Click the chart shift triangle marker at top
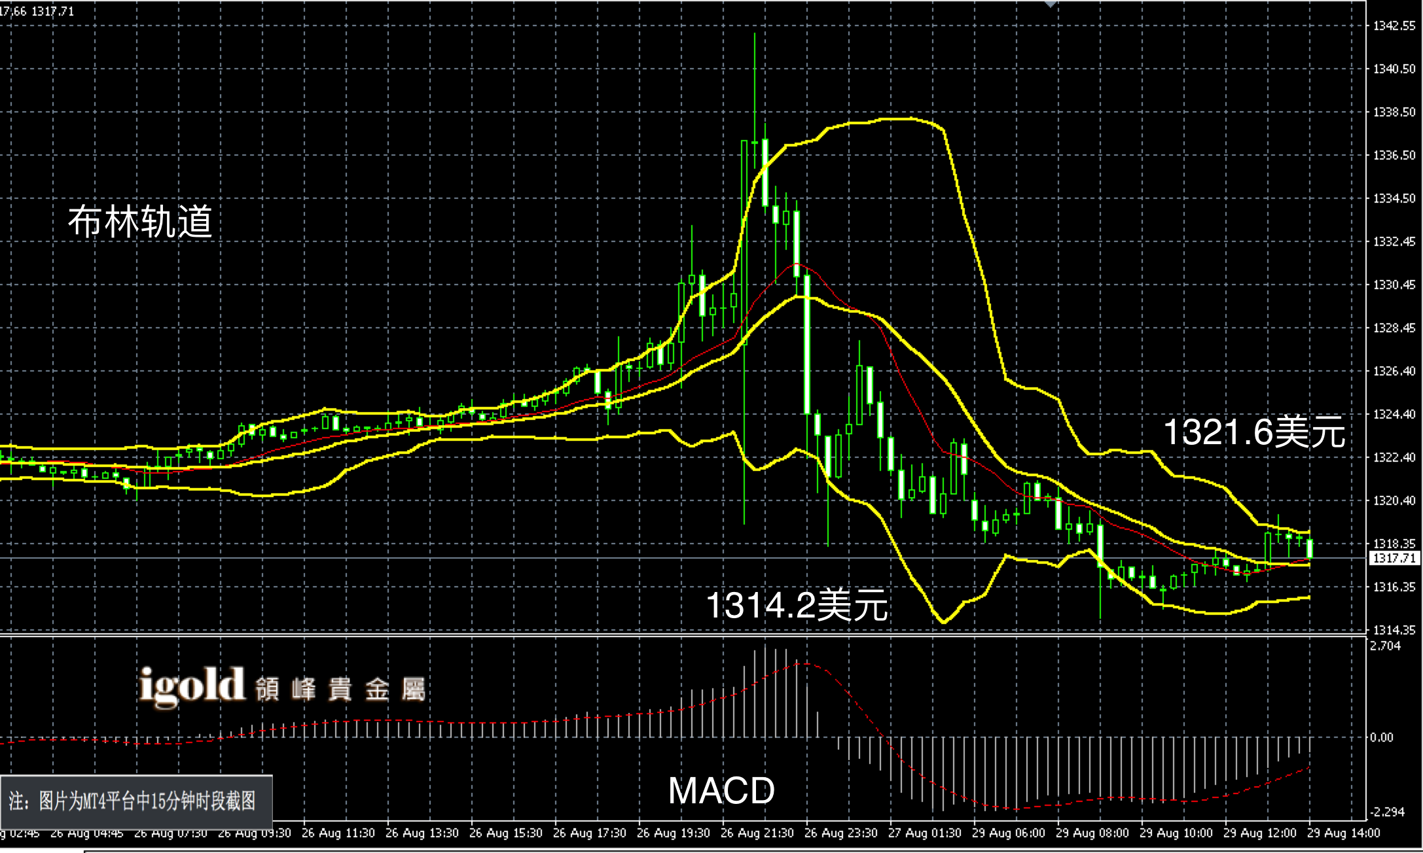 [x=1051, y=4]
